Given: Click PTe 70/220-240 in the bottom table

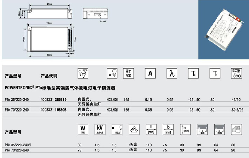Looking at the screenshot, I should (16, 150).
